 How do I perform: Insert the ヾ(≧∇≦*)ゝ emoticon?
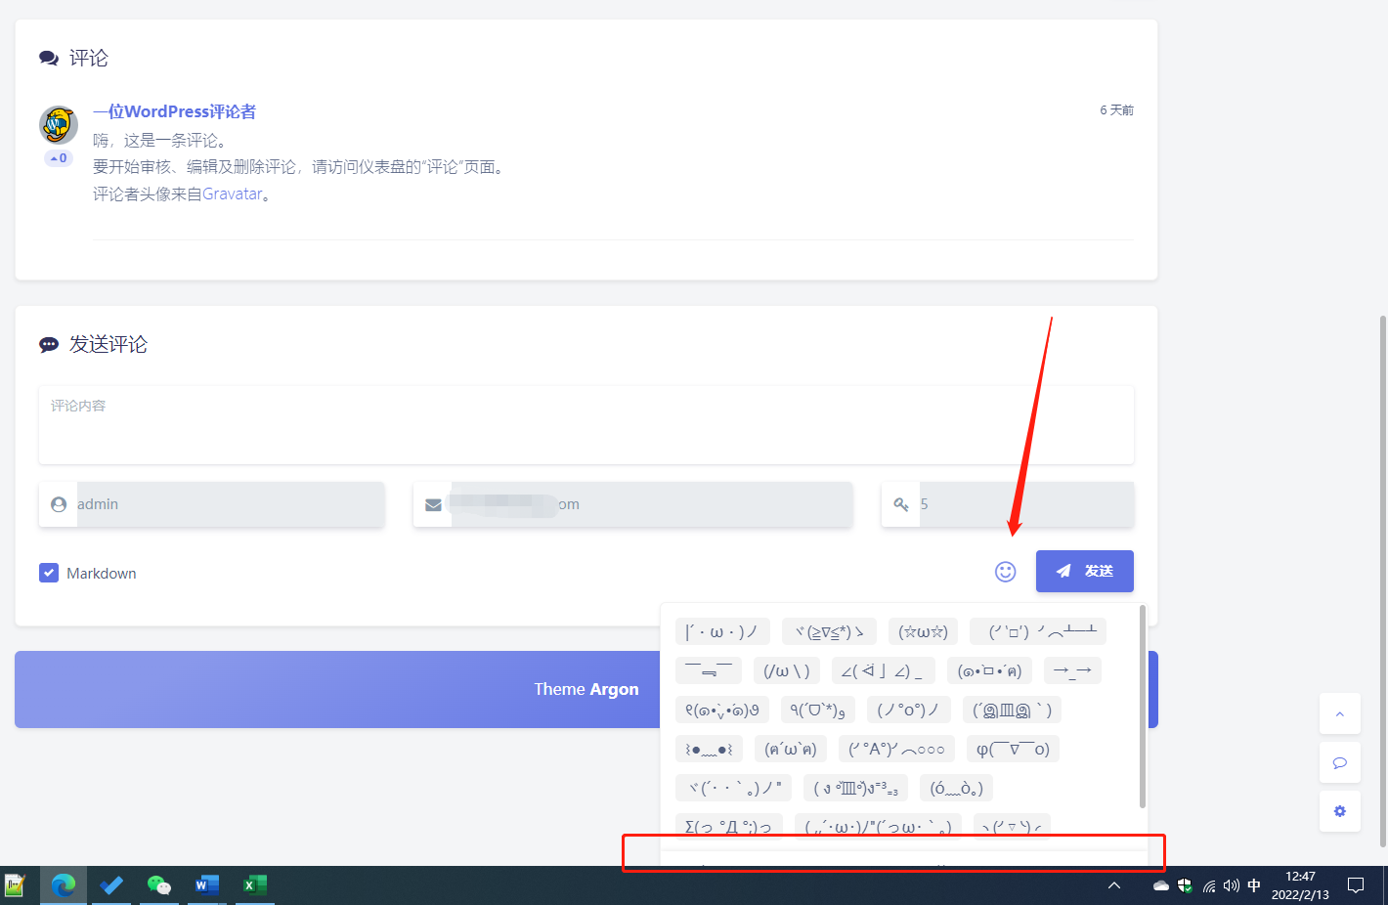[829, 631]
